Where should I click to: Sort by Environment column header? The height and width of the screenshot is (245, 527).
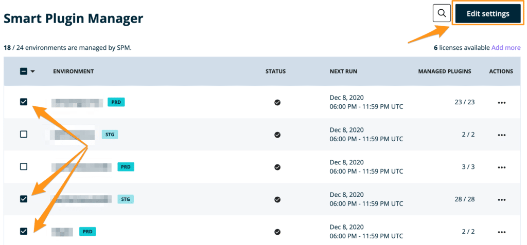tap(73, 71)
